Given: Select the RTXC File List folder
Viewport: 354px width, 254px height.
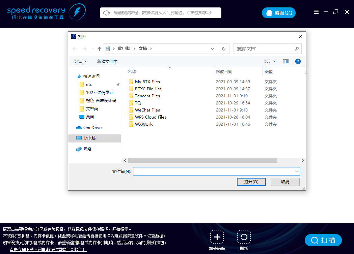Looking at the screenshot, I should point(148,89).
